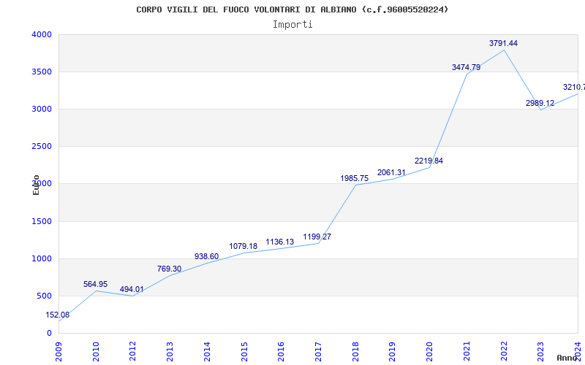Click the x-axis year 2023

pos(540,351)
